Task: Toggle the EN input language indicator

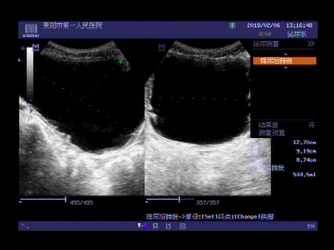Action: 311,226
